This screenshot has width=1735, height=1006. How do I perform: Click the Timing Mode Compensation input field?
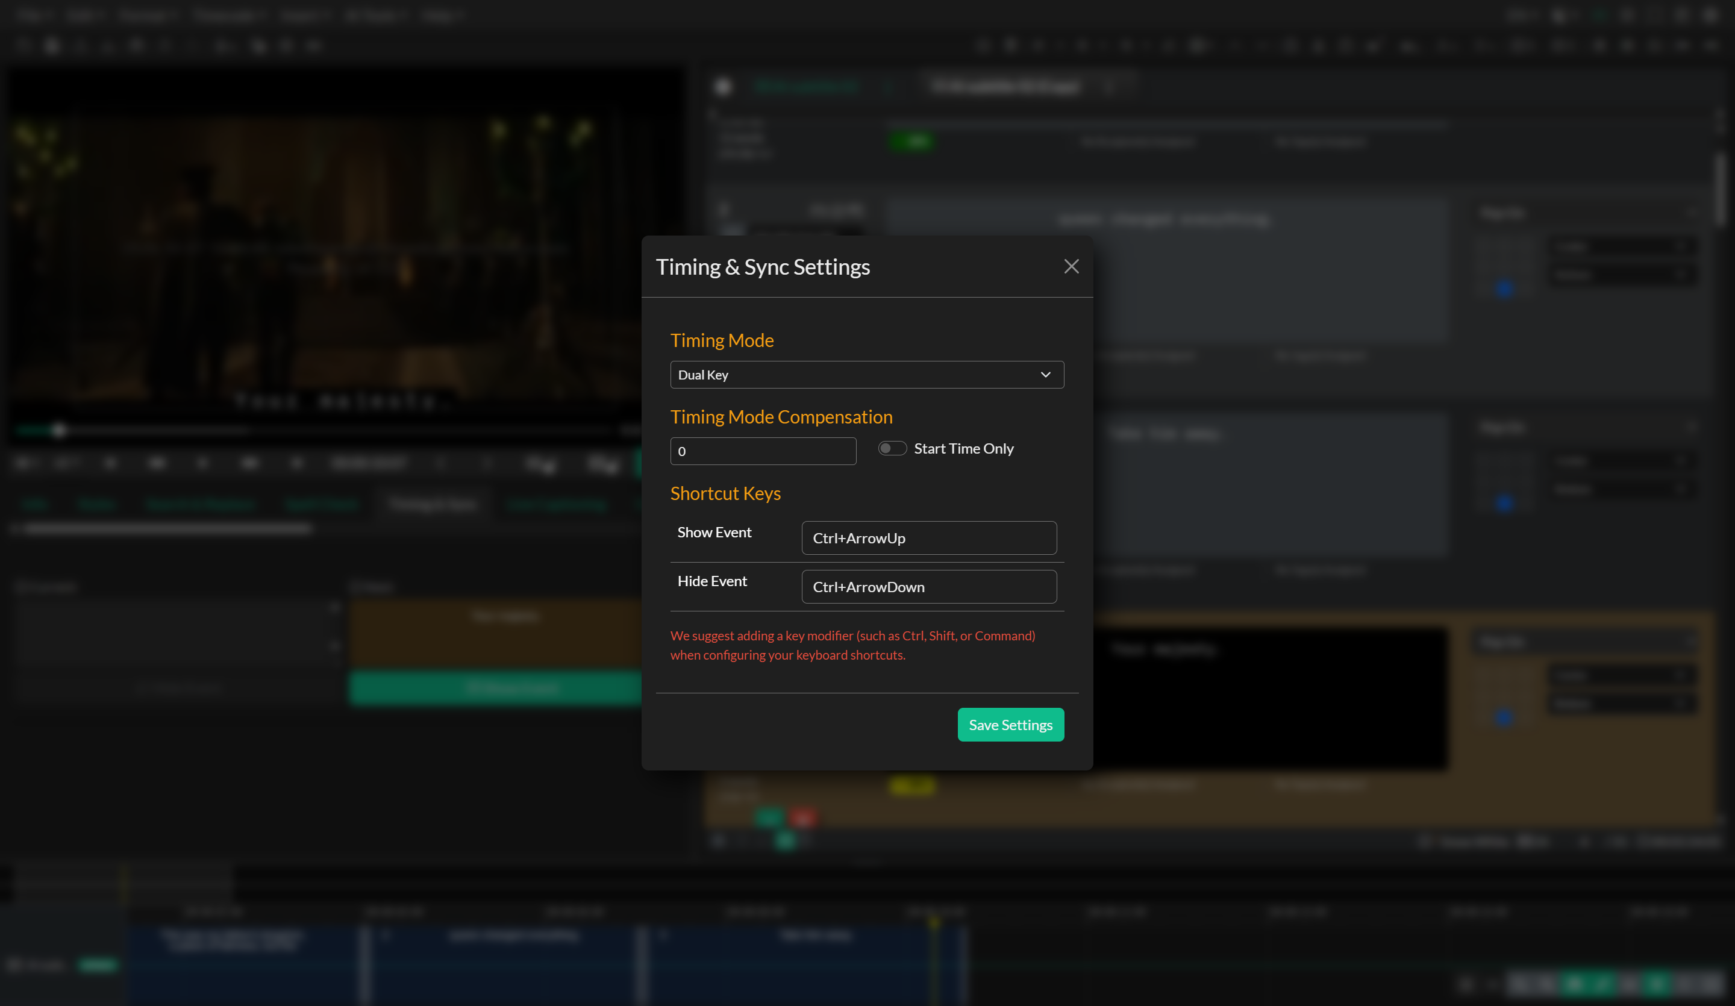(763, 451)
